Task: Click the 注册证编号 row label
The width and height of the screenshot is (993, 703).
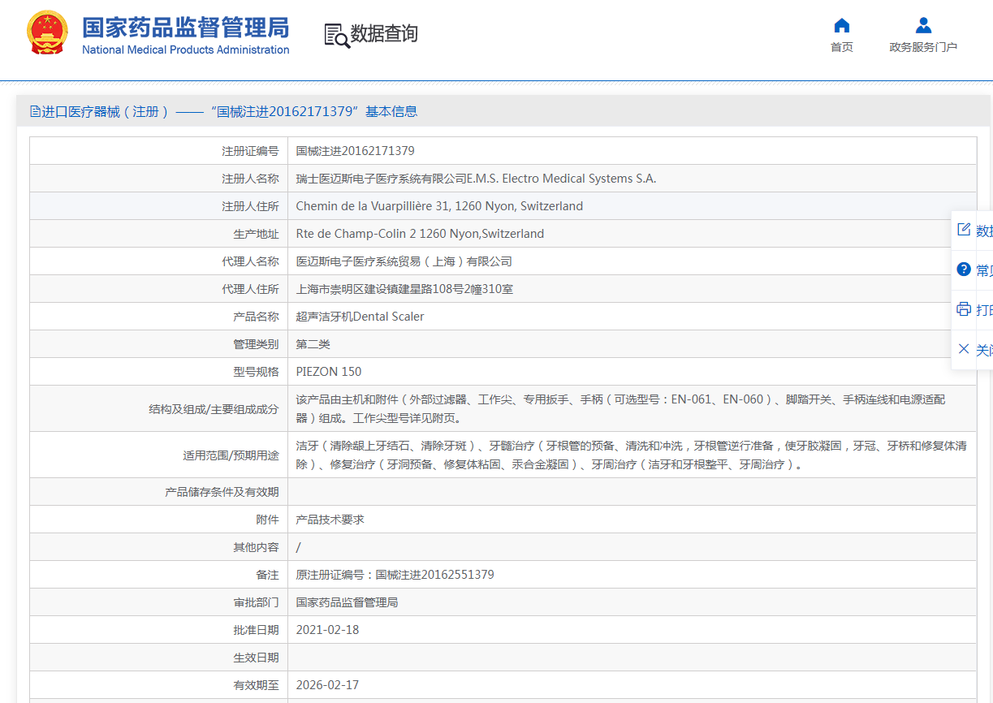Action: pos(250,151)
